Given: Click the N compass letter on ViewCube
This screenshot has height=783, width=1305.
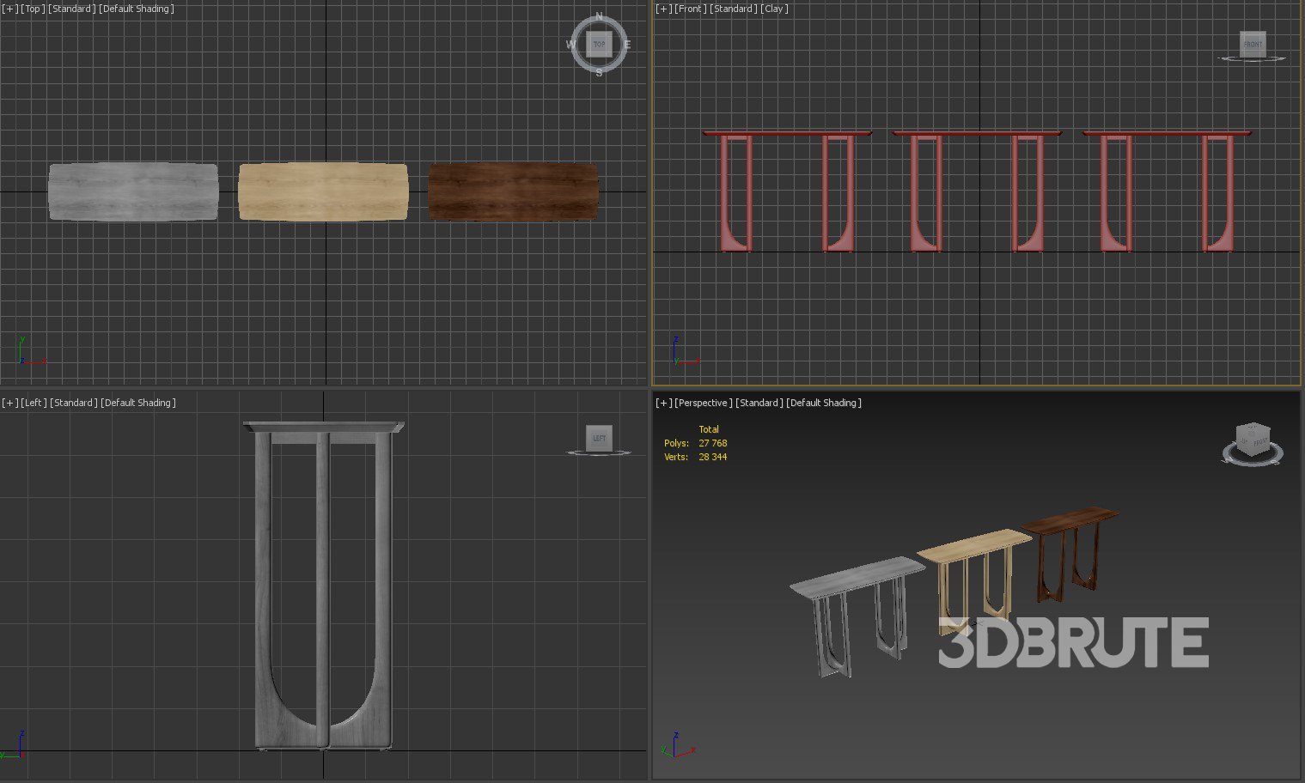Looking at the screenshot, I should [599, 17].
